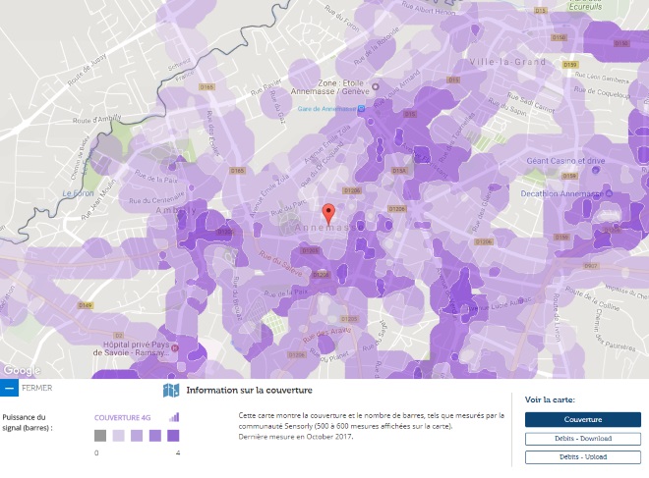Viewport: 649px width, 478px height.
Task: Click the 4G signal bars icon
Action: [x=174, y=417]
